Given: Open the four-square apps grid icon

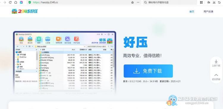Looking at the screenshot, I should pyautogui.click(x=201, y=2).
